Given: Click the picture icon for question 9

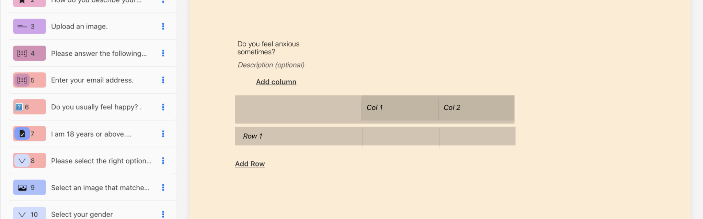Looking at the screenshot, I should [22, 188].
